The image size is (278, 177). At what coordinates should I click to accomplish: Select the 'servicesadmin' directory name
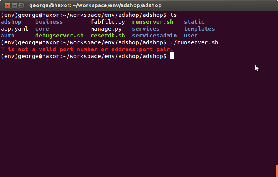coord(154,36)
